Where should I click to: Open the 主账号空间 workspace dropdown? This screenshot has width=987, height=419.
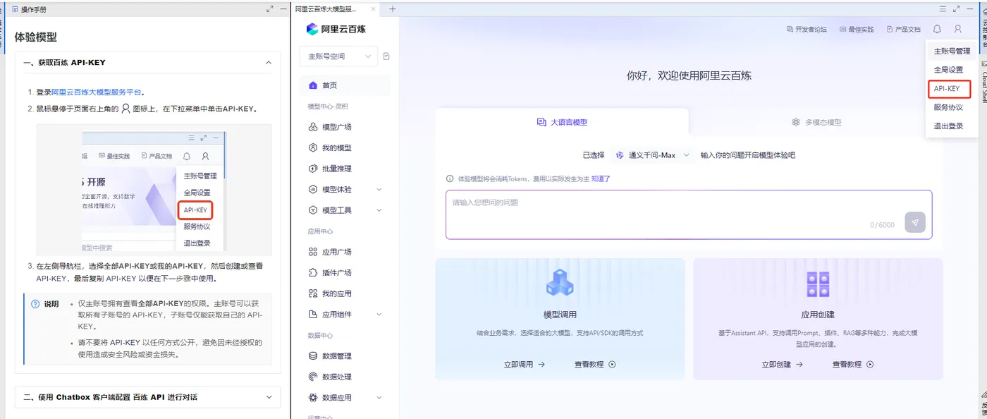[x=338, y=56]
